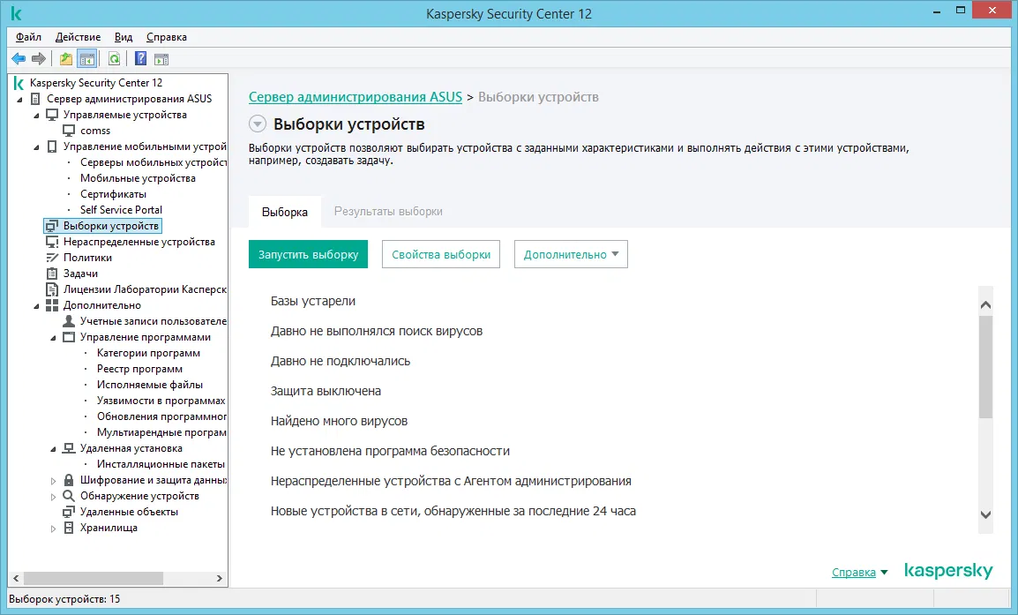Screen dimensions: 1018x615
Task: Click the user icon of Учетные записи пользователей
Action: click(69, 321)
